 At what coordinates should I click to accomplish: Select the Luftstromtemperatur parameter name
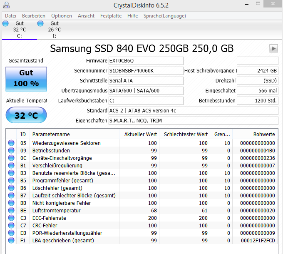pyautogui.click(x=56, y=211)
